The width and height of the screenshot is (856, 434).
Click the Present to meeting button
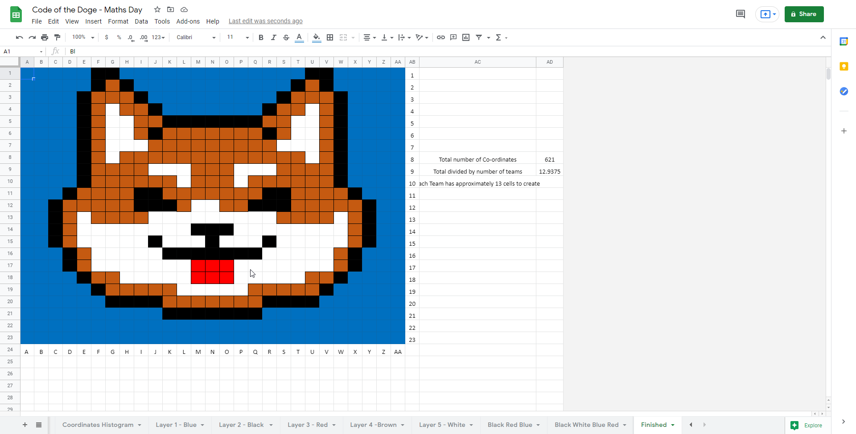coord(767,14)
